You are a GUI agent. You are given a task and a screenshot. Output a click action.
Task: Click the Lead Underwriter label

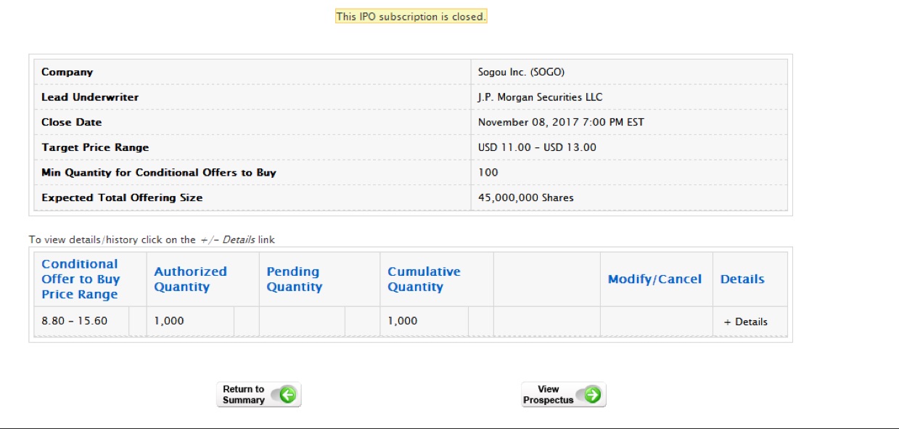point(90,97)
